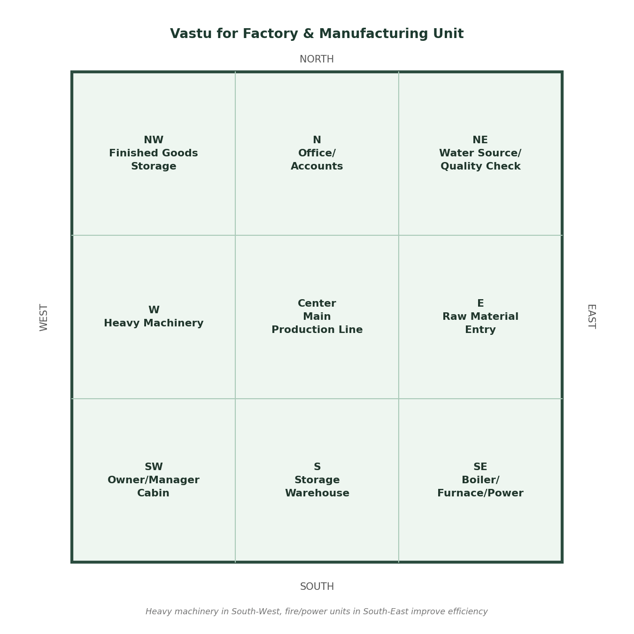Click the text Quality Check in NE cell

480,167
